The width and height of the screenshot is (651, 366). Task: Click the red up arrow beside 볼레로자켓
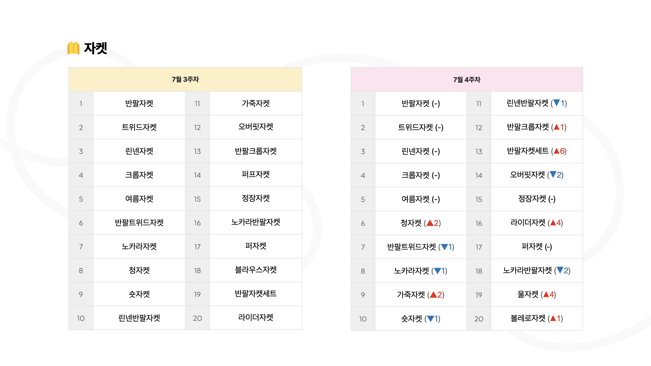click(x=553, y=319)
